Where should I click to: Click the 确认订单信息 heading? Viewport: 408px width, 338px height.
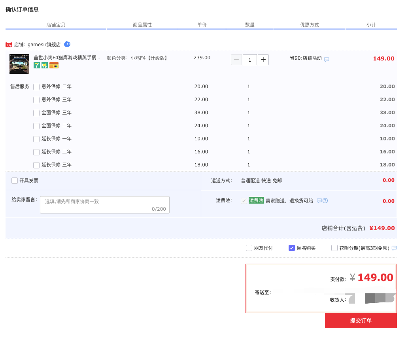(22, 9)
